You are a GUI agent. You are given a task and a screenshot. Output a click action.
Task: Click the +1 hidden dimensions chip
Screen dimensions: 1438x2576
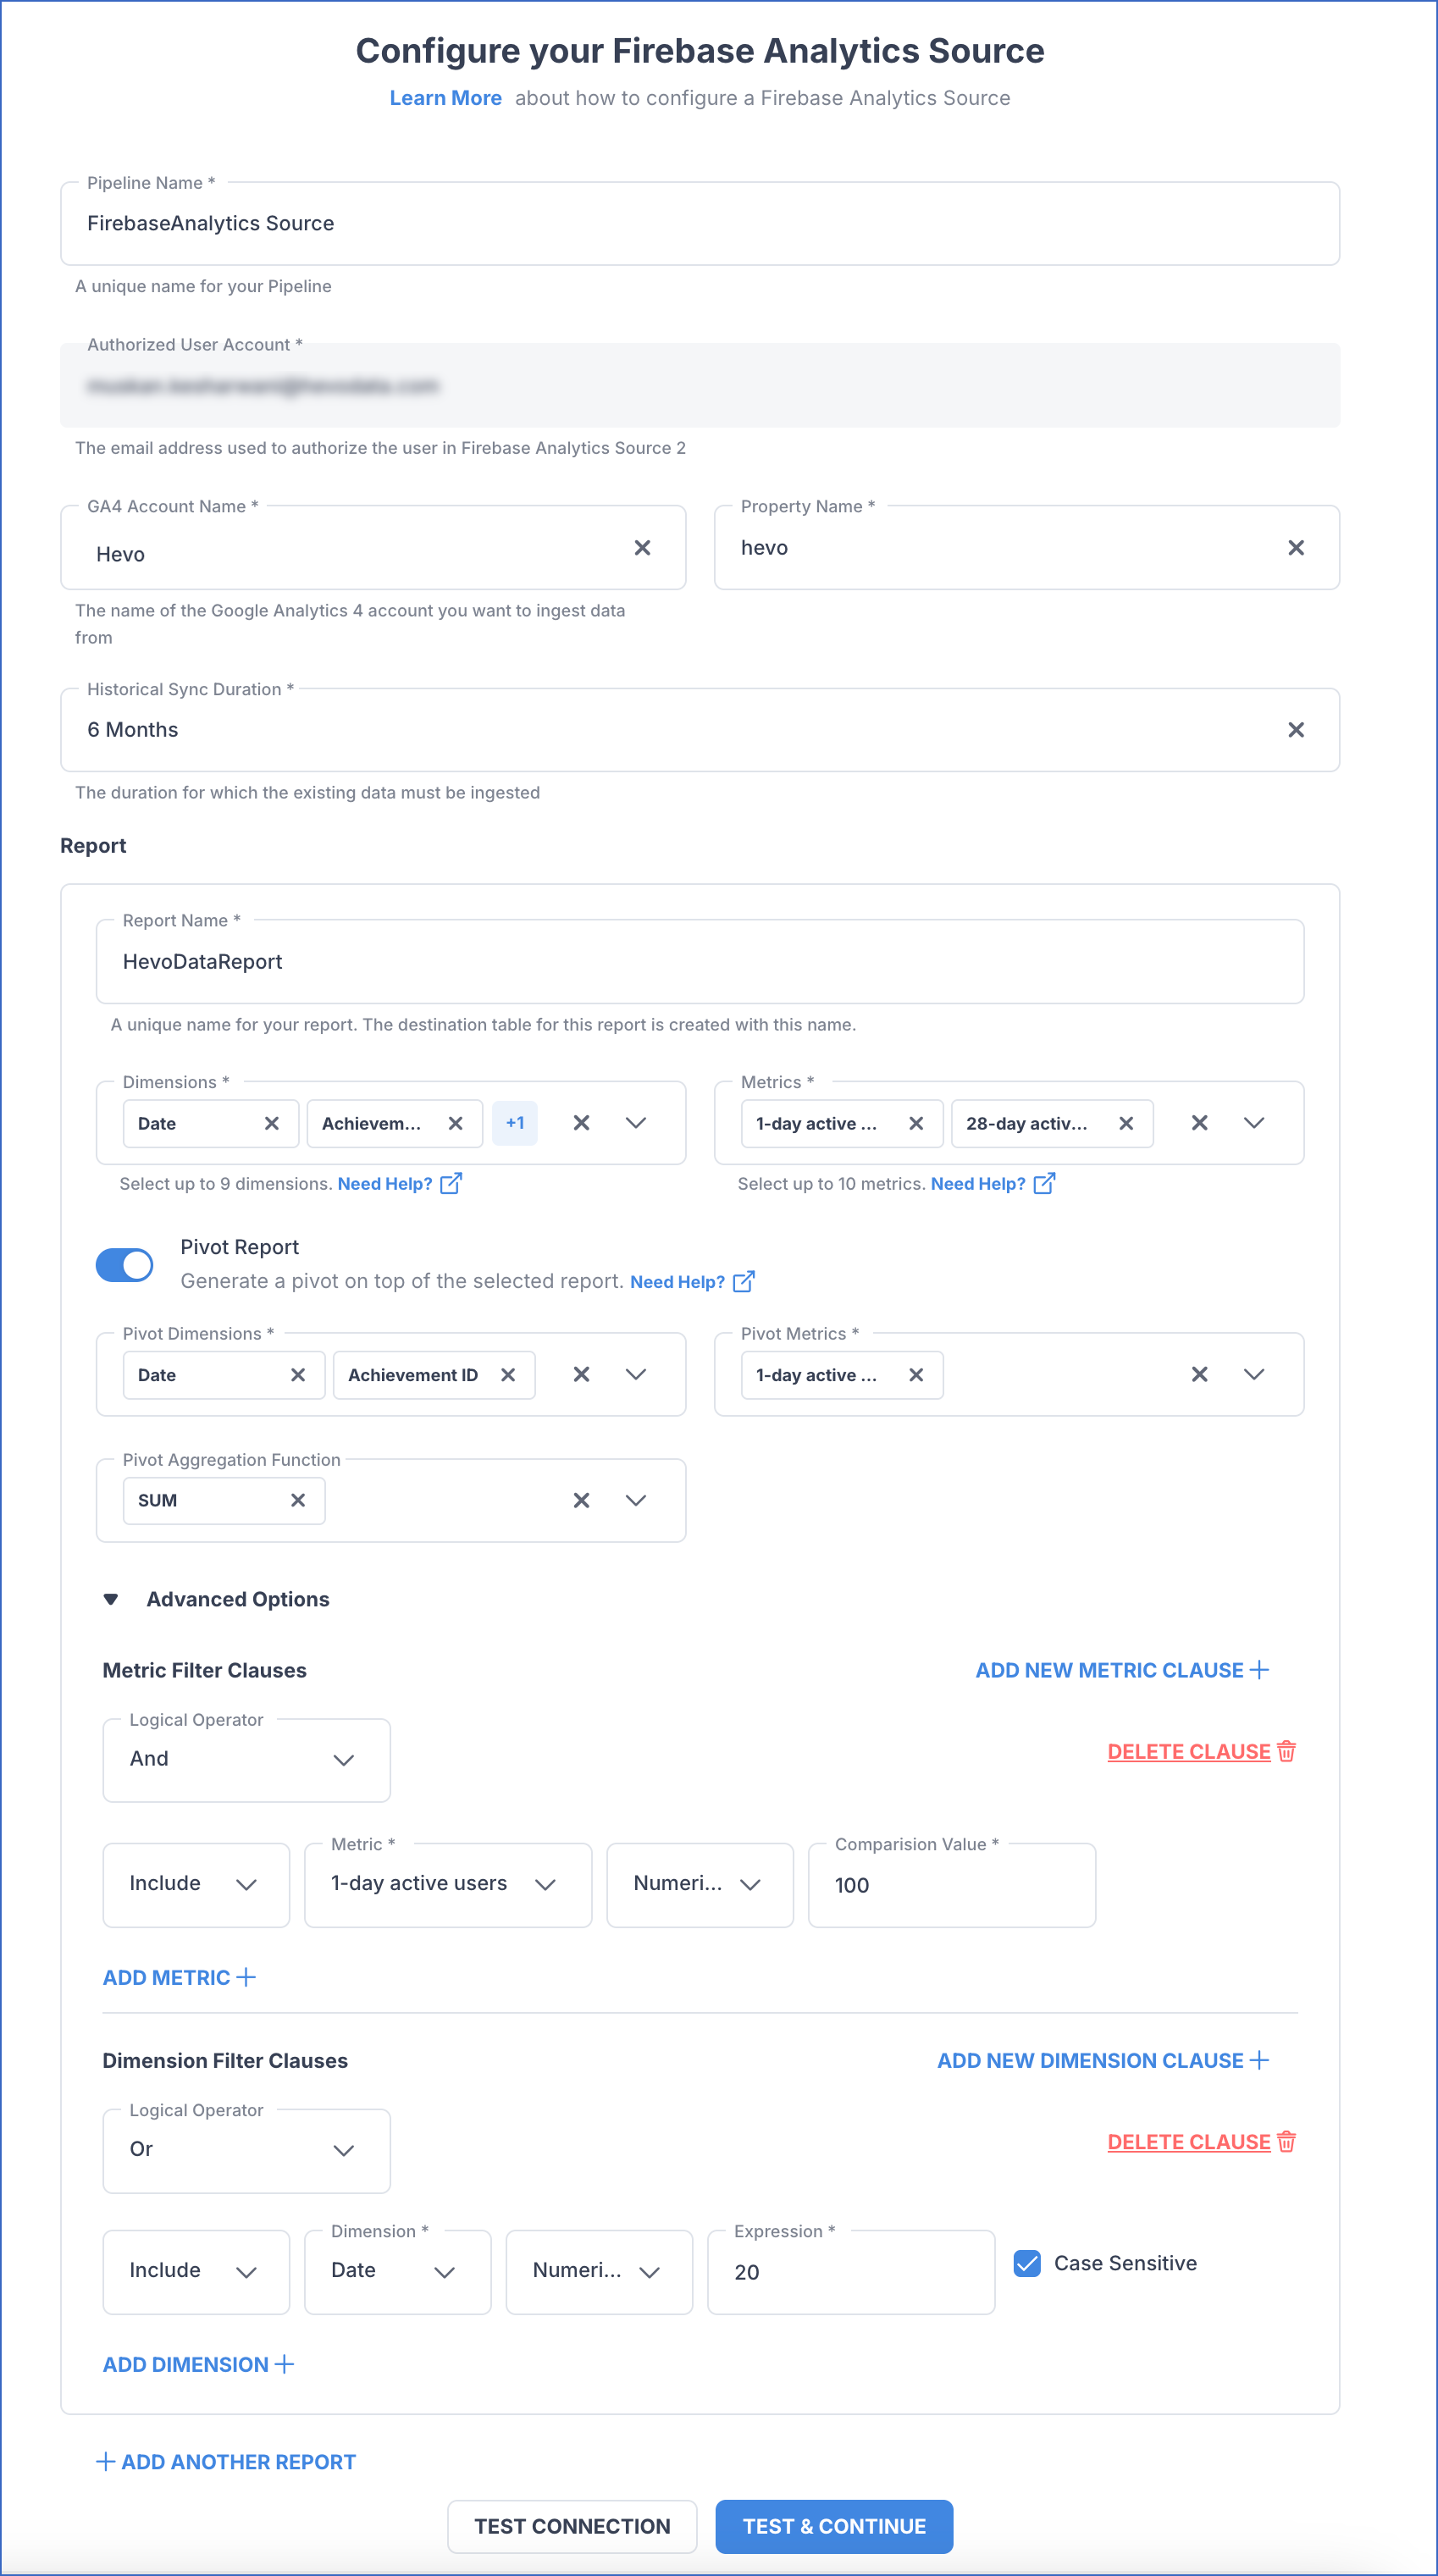515,1123
